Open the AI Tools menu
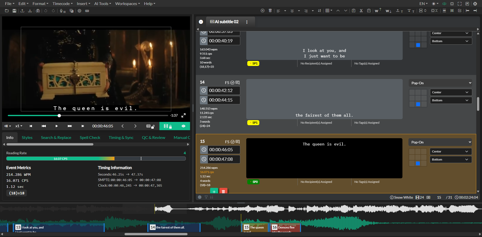 tap(102, 4)
